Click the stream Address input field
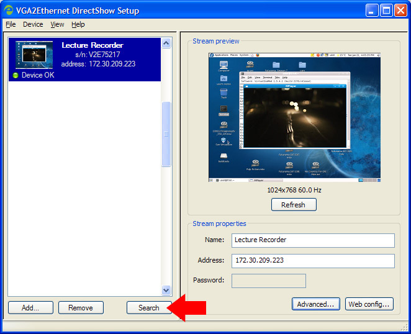This screenshot has width=411, height=334. tap(313, 261)
